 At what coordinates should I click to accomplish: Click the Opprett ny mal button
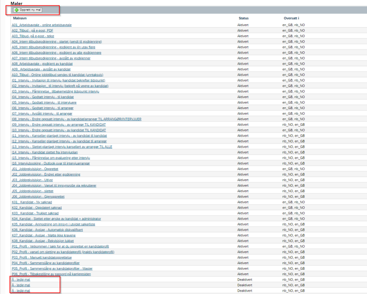[28, 10]
